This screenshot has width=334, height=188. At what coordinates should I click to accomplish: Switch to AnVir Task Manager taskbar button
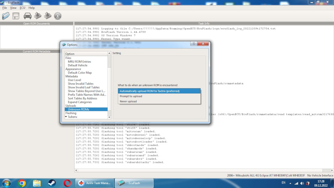pyautogui.click(x=95, y=183)
